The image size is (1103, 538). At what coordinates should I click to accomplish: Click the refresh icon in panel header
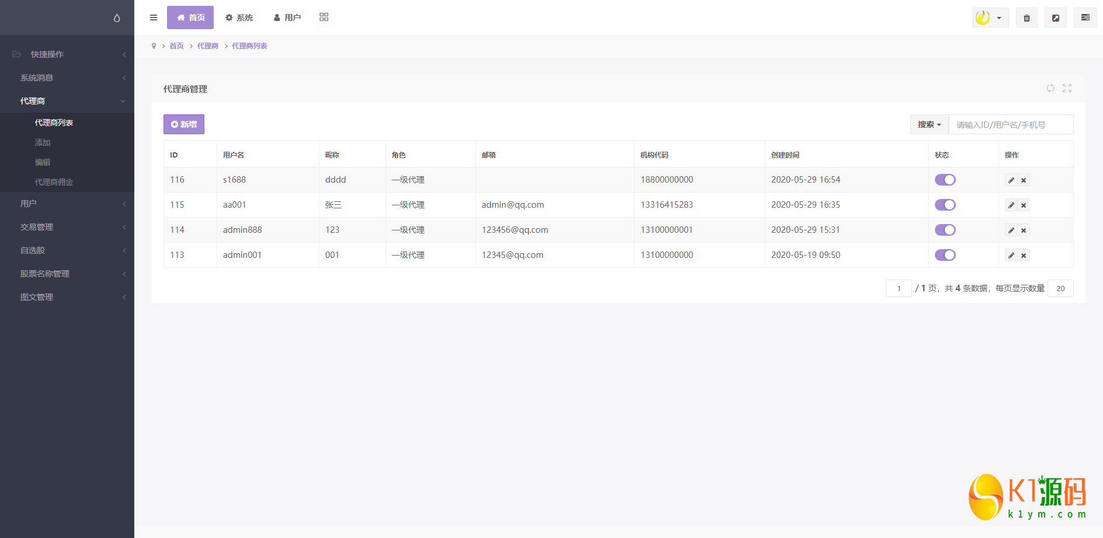point(1050,88)
